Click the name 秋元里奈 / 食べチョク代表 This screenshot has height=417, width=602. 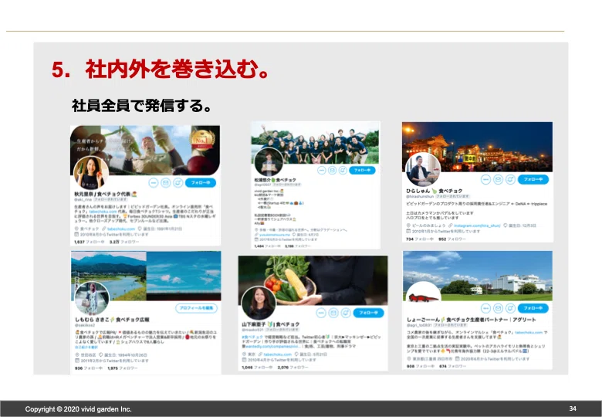pyautogui.click(x=106, y=195)
